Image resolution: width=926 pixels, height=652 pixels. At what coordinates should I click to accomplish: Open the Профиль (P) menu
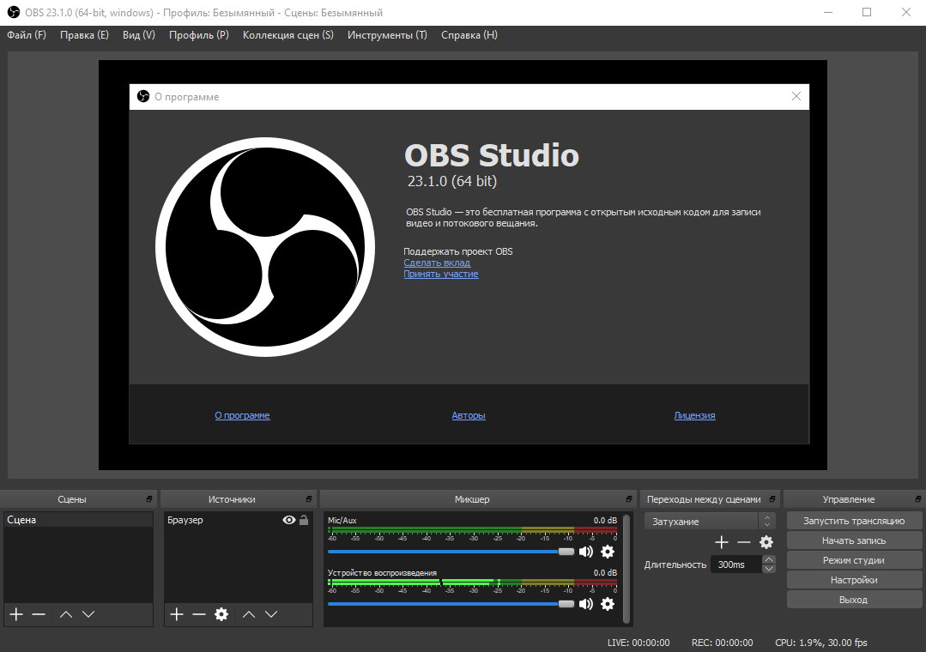click(199, 35)
